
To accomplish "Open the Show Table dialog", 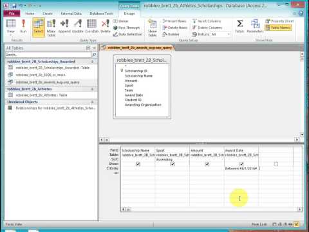I will click(x=153, y=28).
